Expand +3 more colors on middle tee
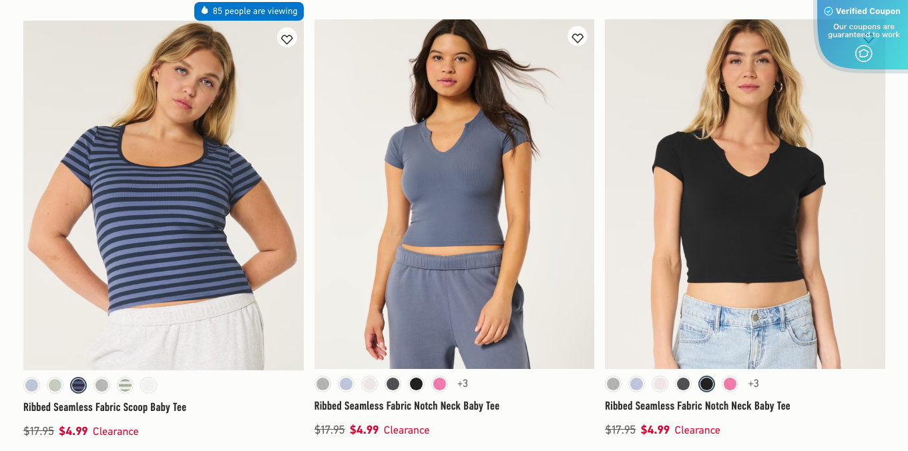Viewport: 908px width, 451px height. (463, 384)
